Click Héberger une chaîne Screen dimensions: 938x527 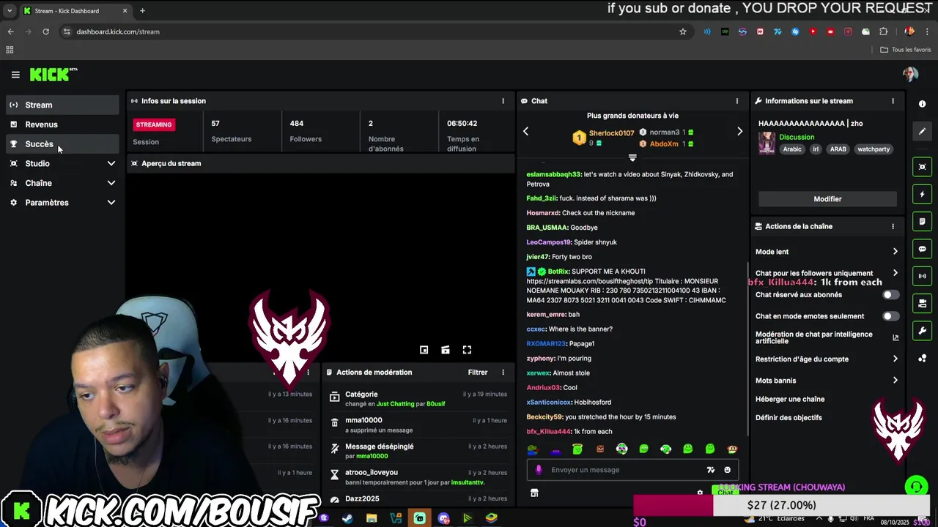point(790,399)
